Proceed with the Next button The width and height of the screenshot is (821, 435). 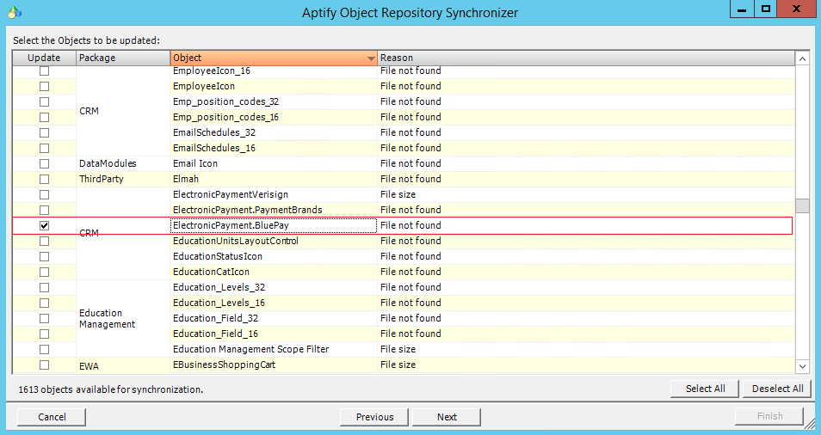point(447,417)
